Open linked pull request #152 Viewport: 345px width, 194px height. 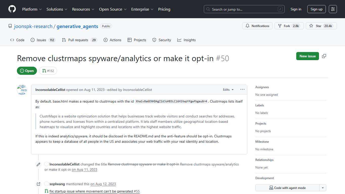[48, 71]
